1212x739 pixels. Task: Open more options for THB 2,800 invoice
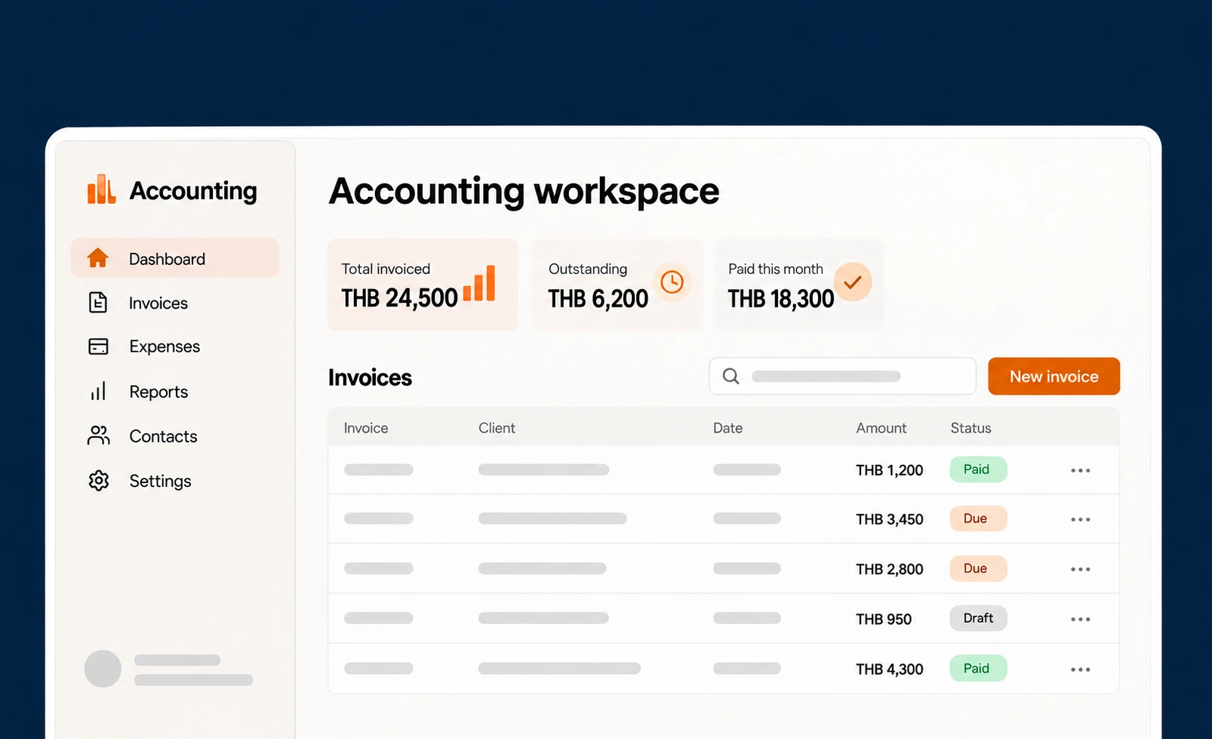point(1081,569)
